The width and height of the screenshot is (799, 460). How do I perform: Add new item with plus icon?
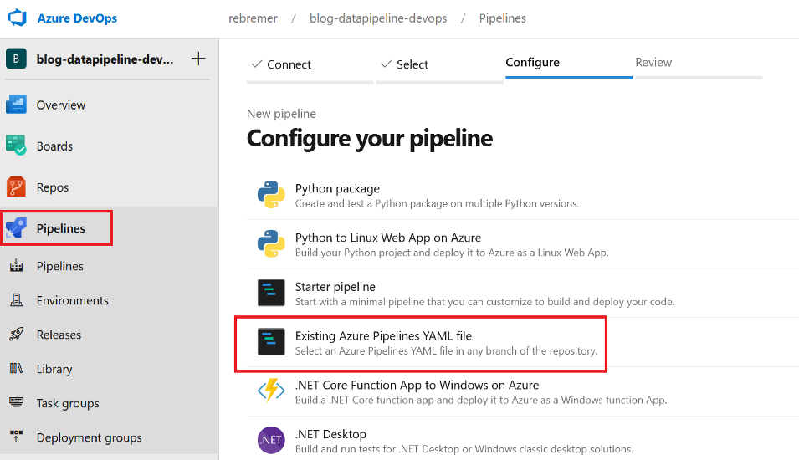[x=198, y=59]
